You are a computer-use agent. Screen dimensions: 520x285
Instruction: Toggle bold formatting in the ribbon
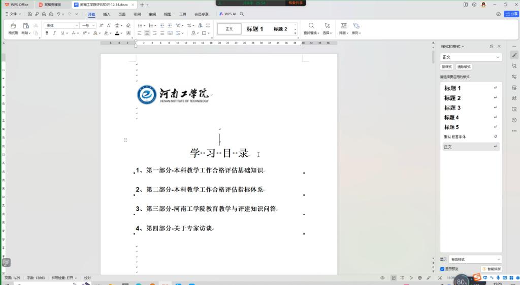47,33
